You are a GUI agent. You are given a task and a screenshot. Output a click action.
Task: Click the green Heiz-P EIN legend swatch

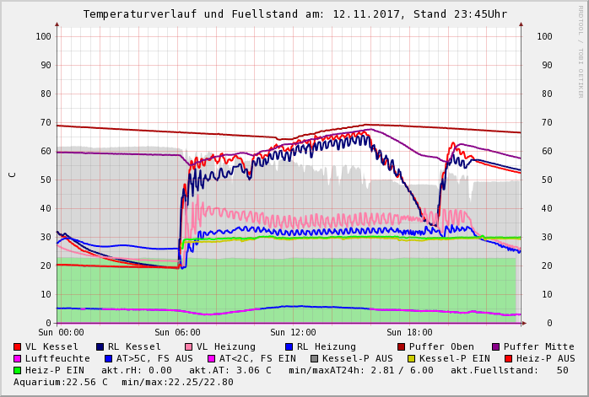pos(18,370)
